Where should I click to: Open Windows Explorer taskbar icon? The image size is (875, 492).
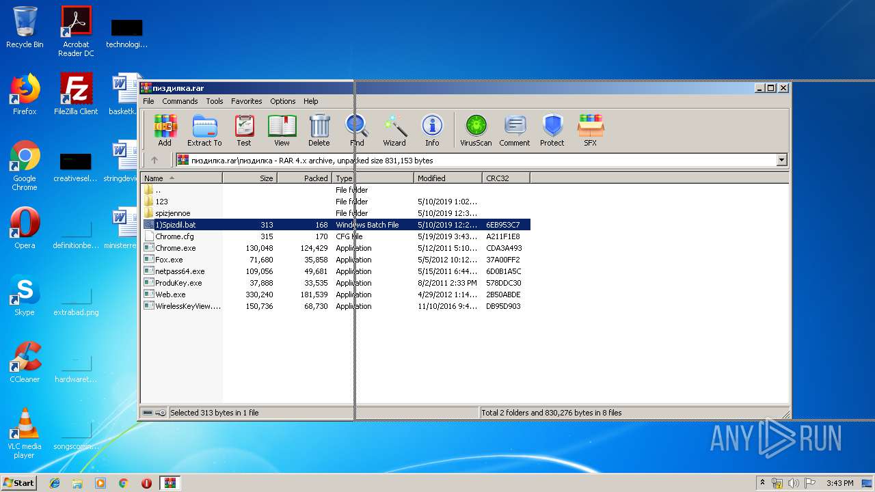(x=77, y=483)
